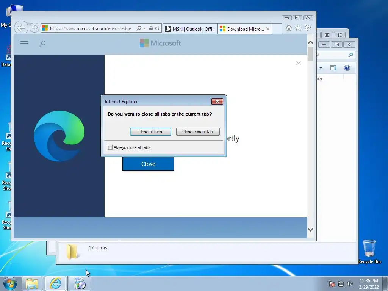Viewport: 388px width, 291px height.
Task: Click the 17 items status text
Action: (98, 248)
